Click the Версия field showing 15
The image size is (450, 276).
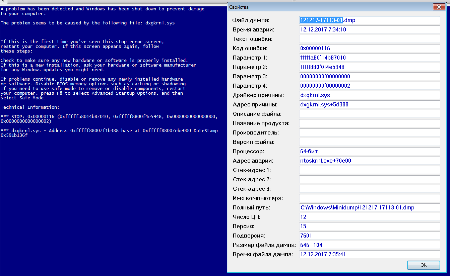370,226
